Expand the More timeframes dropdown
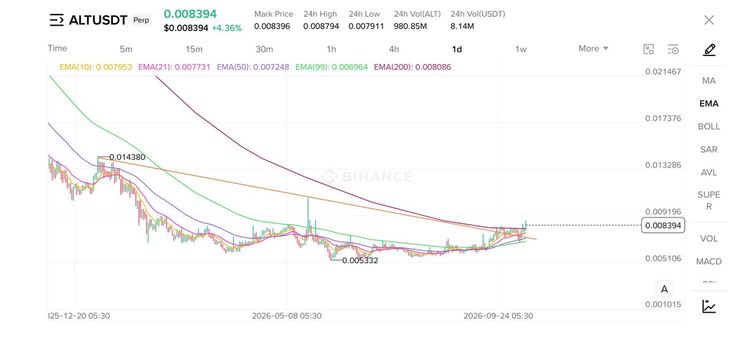Screen dimensions: 733x337 [593, 49]
